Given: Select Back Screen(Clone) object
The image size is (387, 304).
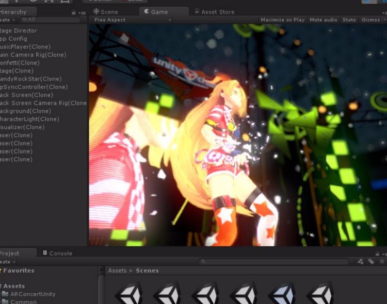Looking at the screenshot, I should pos(27,95).
